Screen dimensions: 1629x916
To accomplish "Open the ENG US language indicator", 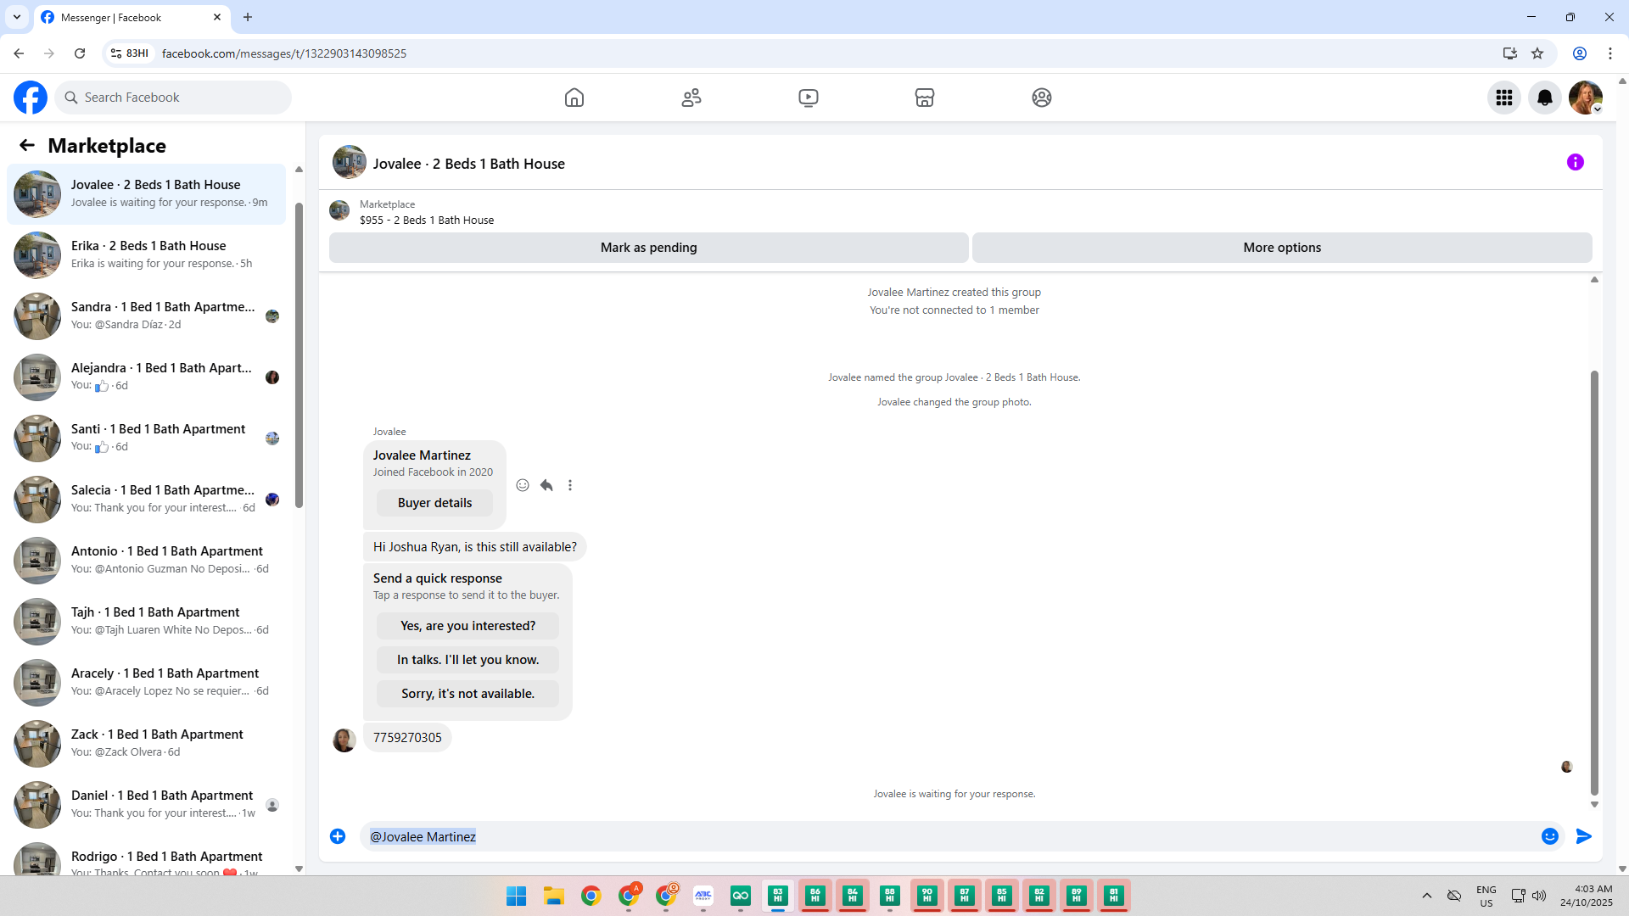I will click(1486, 896).
